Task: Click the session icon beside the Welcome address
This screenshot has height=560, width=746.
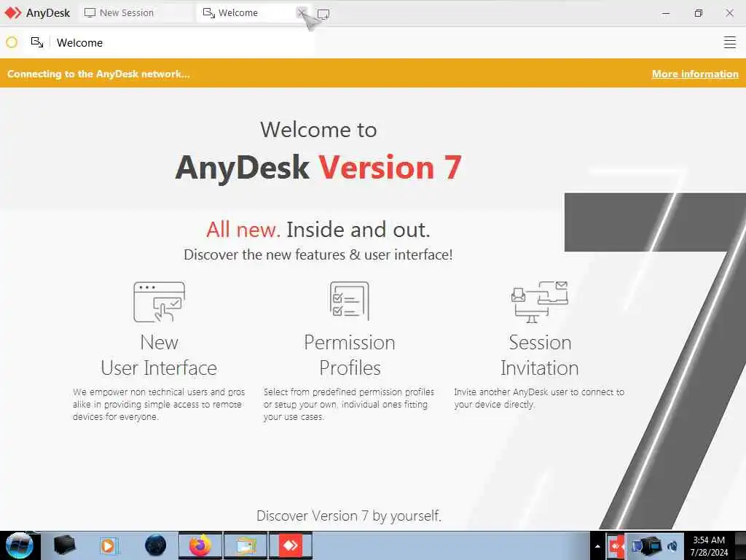Action: click(37, 42)
